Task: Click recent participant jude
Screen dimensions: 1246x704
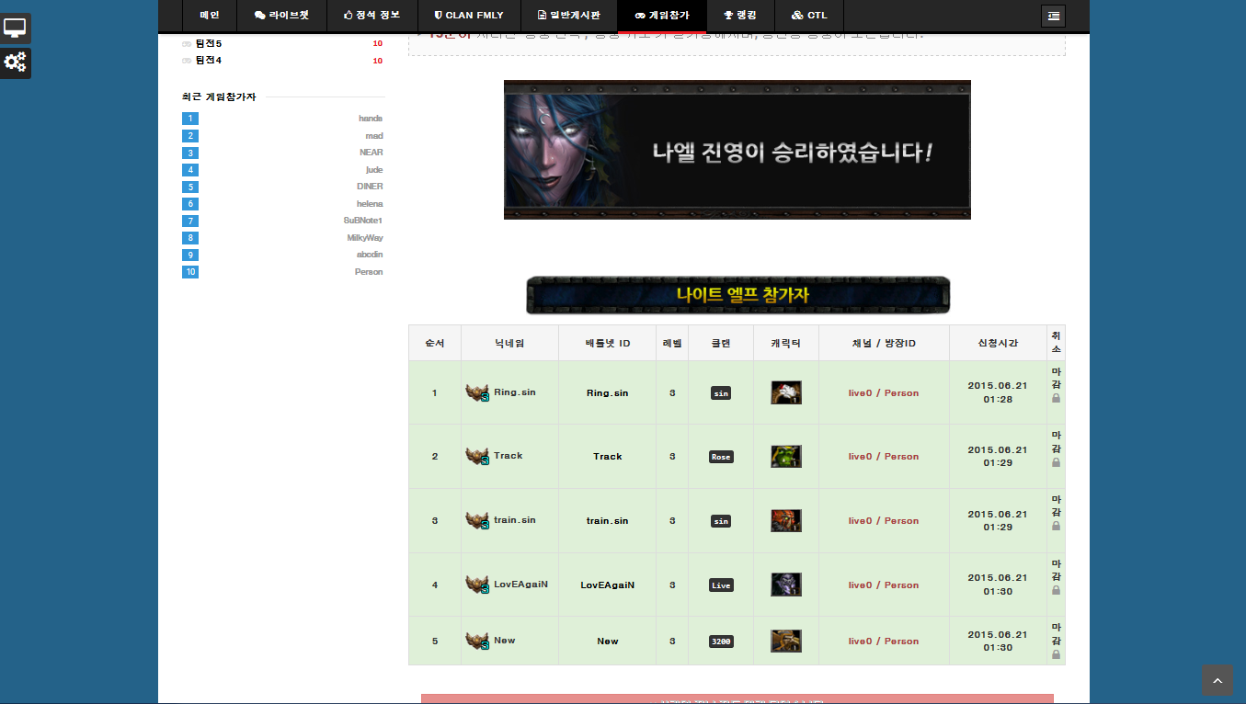Action: pyautogui.click(x=374, y=170)
